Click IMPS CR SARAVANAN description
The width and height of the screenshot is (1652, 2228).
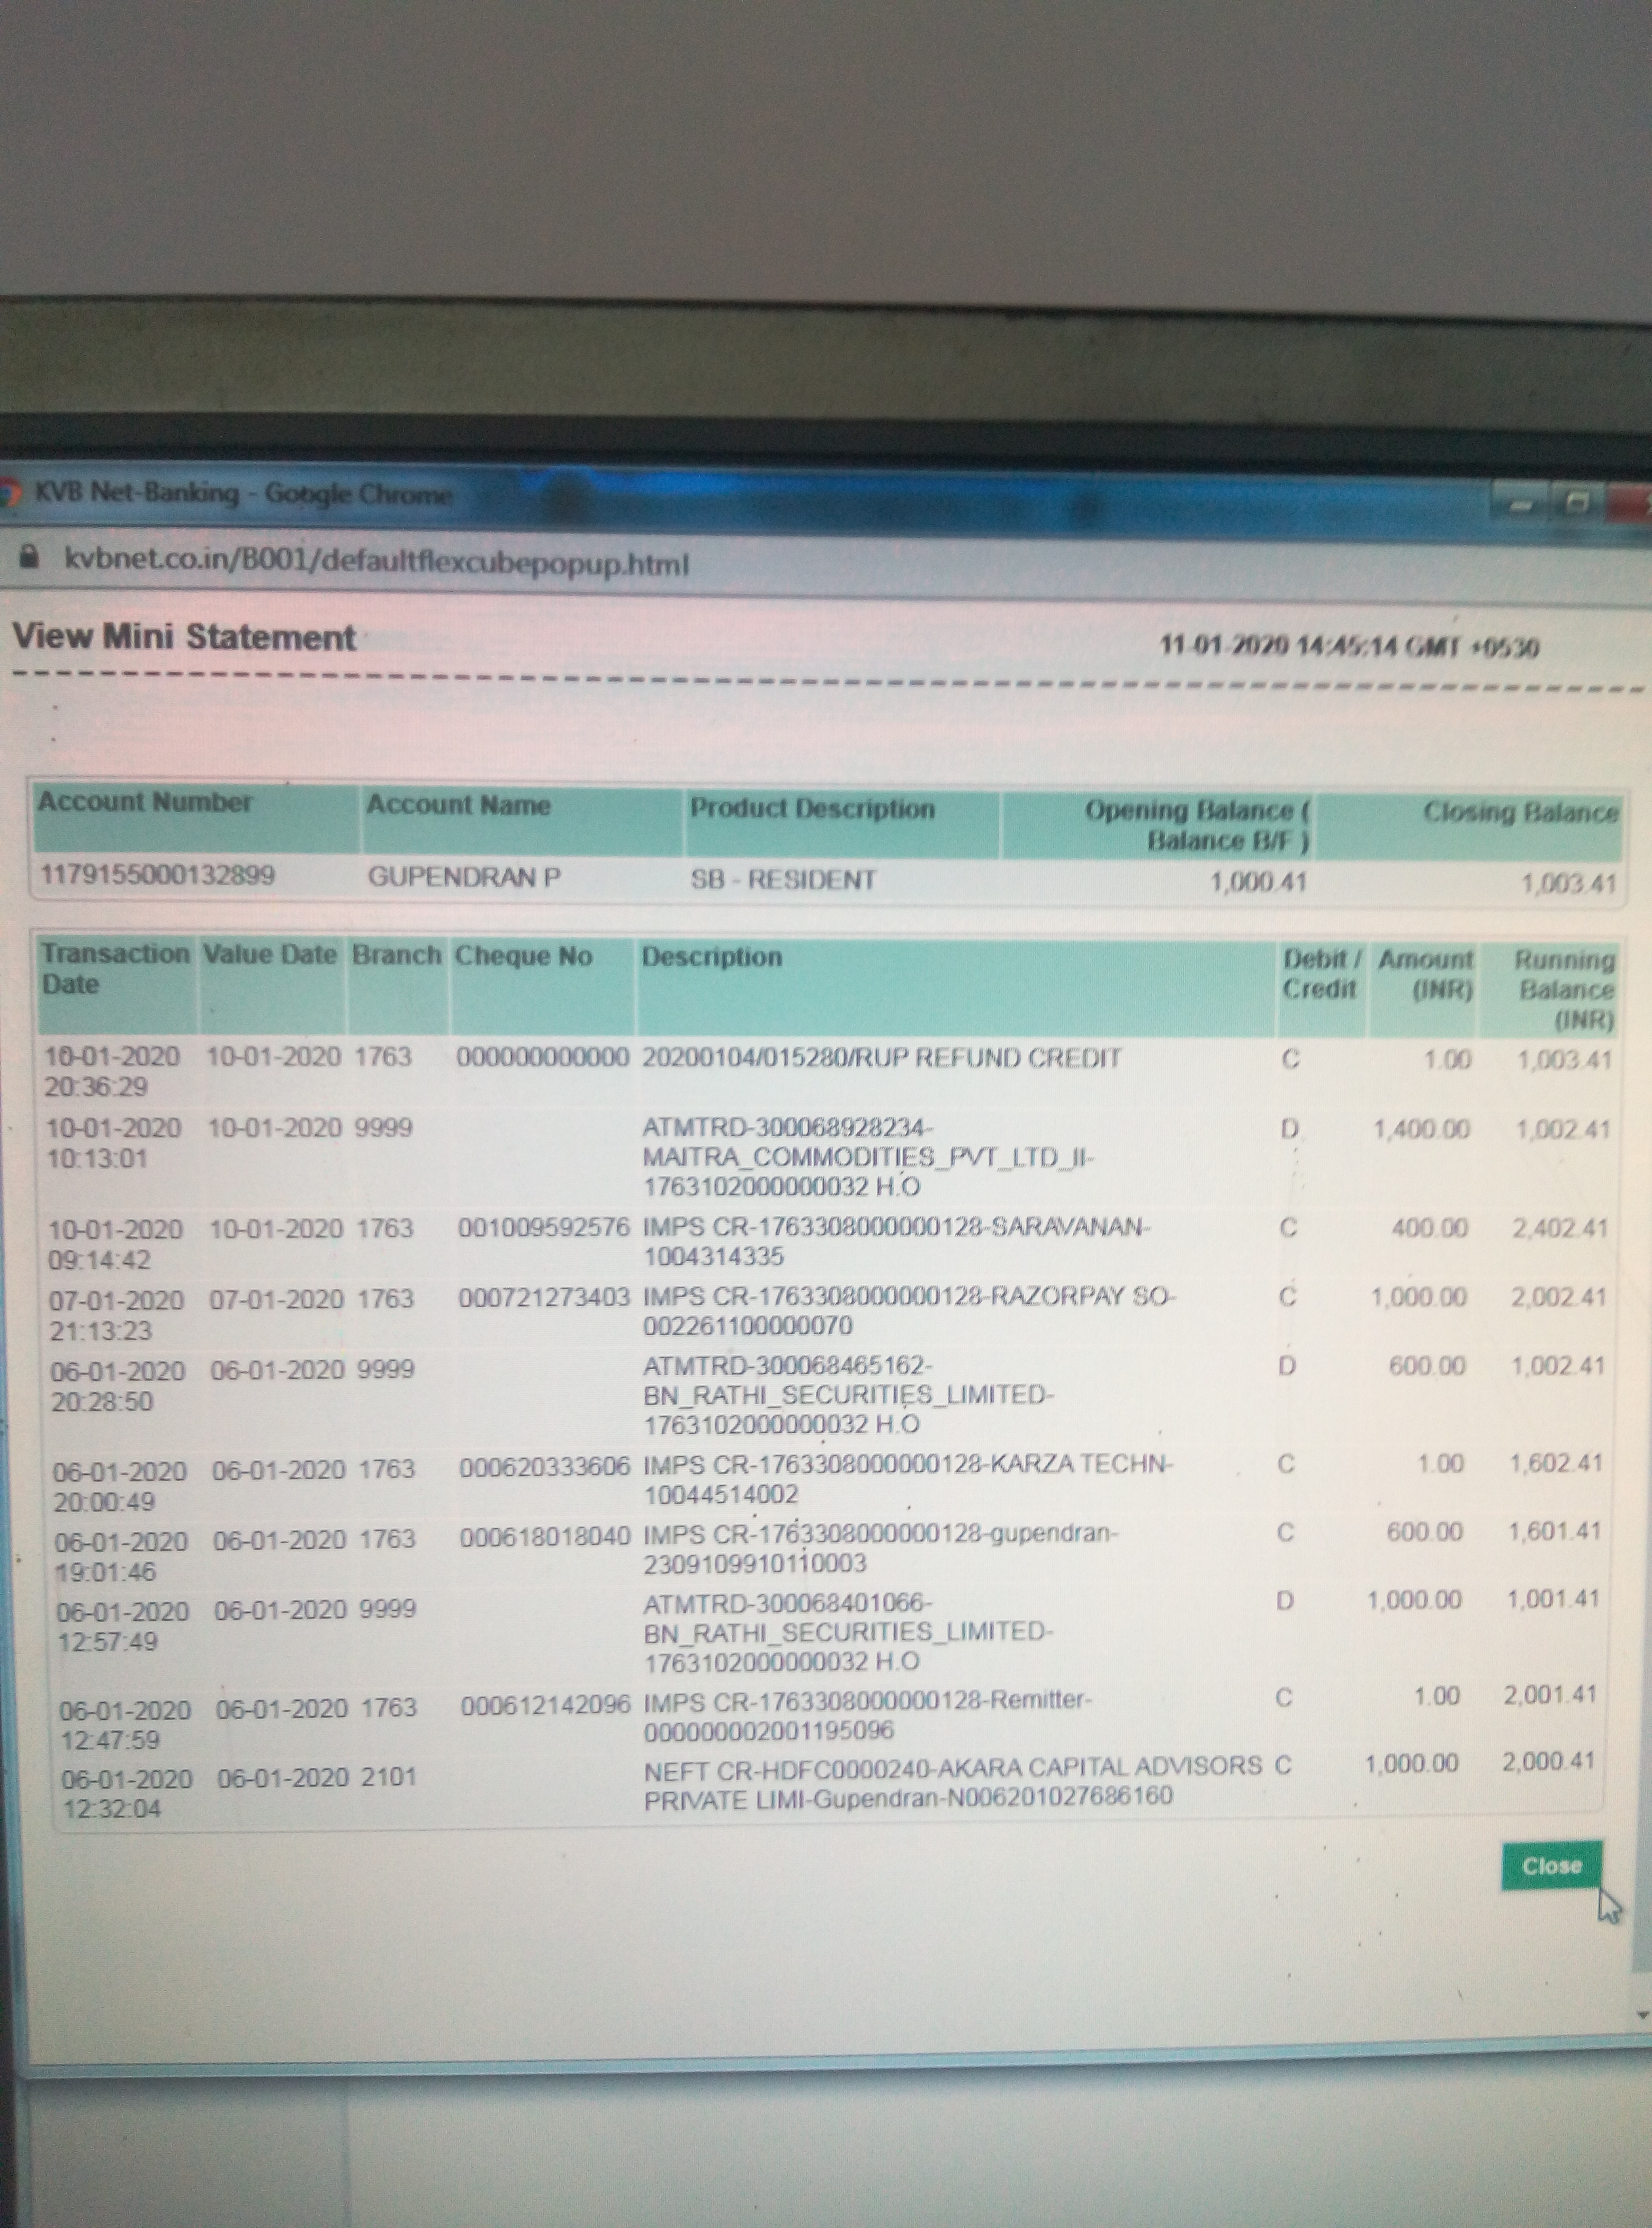896,1241
